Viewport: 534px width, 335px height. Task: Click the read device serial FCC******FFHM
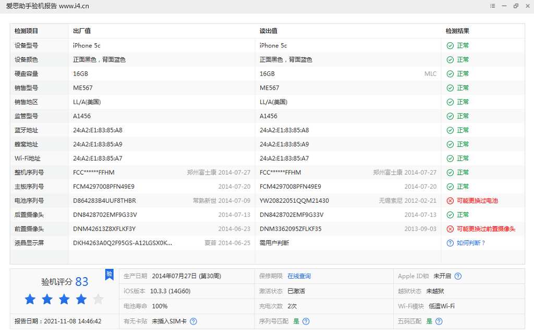pos(280,172)
